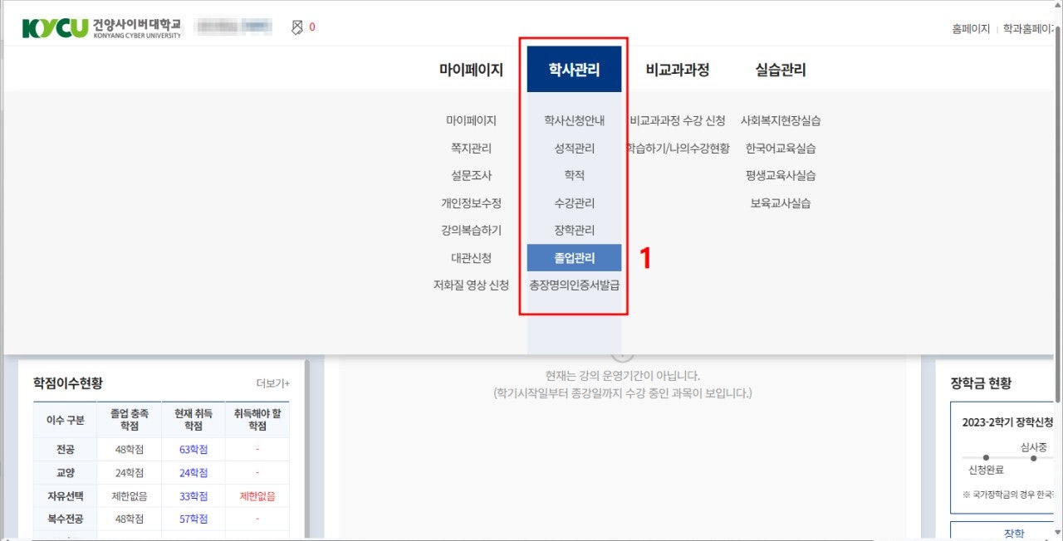Click the 홈페이지 link at top right
The image size is (1063, 541).
pyautogui.click(x=970, y=28)
